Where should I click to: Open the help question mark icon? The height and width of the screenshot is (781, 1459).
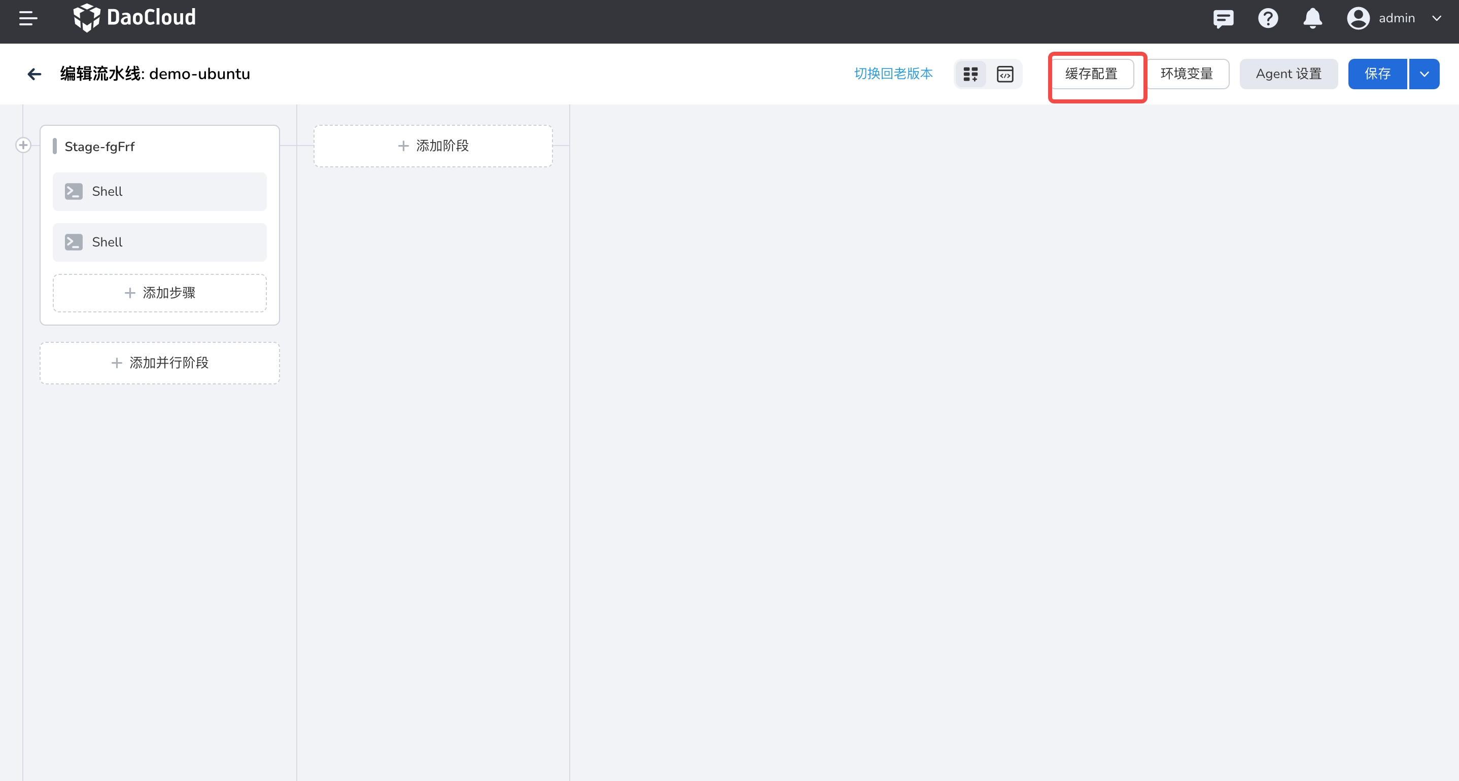point(1268,18)
